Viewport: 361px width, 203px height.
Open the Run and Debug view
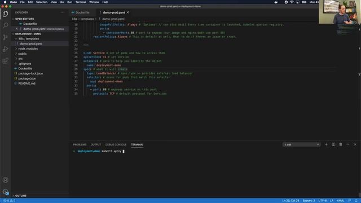[5, 49]
